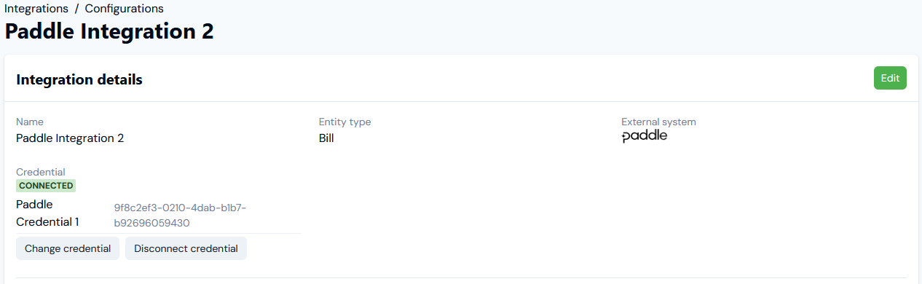This screenshot has width=922, height=284.
Task: Click the Name field label
Action: tap(30, 122)
